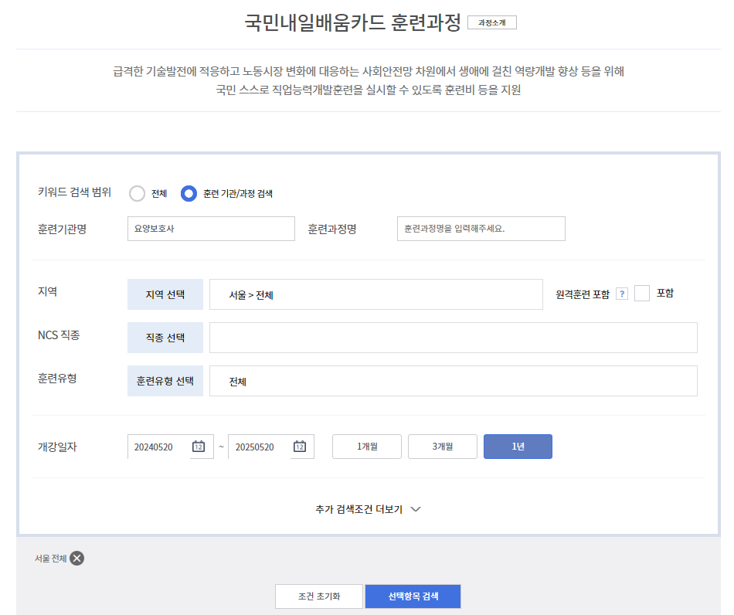The image size is (734, 615).
Task: Select the 3개월 date range preset
Action: (x=442, y=446)
